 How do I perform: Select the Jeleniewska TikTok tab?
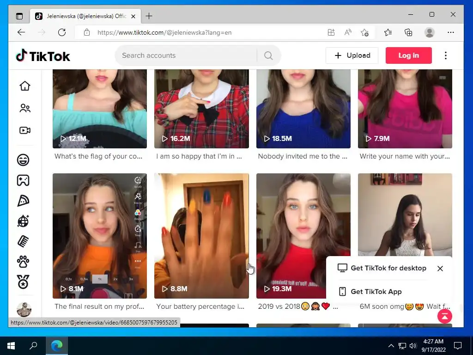point(85,16)
